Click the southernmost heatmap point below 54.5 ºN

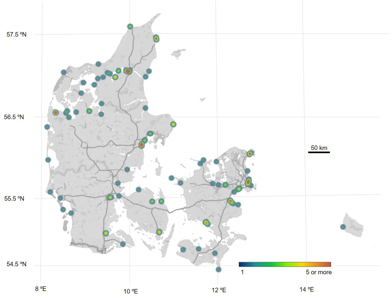coord(219,269)
